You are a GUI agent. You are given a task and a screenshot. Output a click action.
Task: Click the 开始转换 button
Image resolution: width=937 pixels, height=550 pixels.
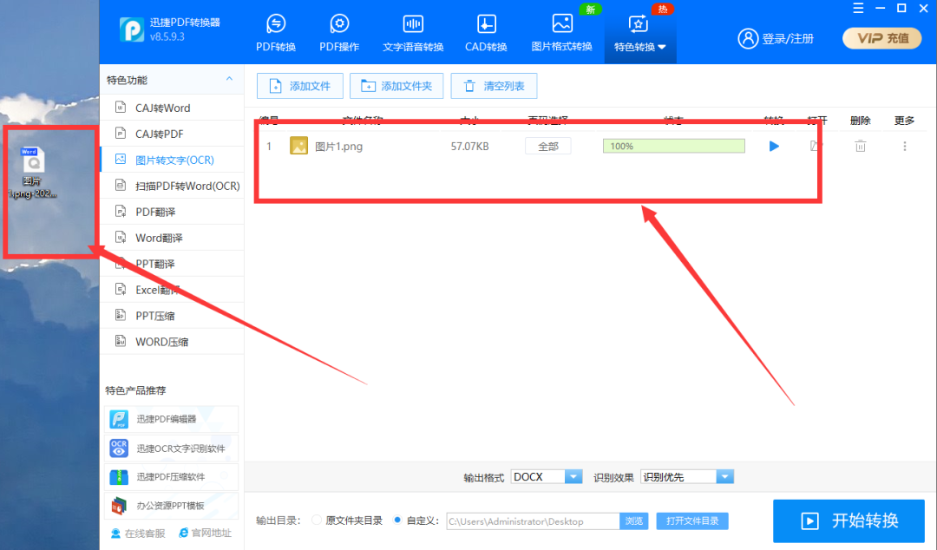849,521
